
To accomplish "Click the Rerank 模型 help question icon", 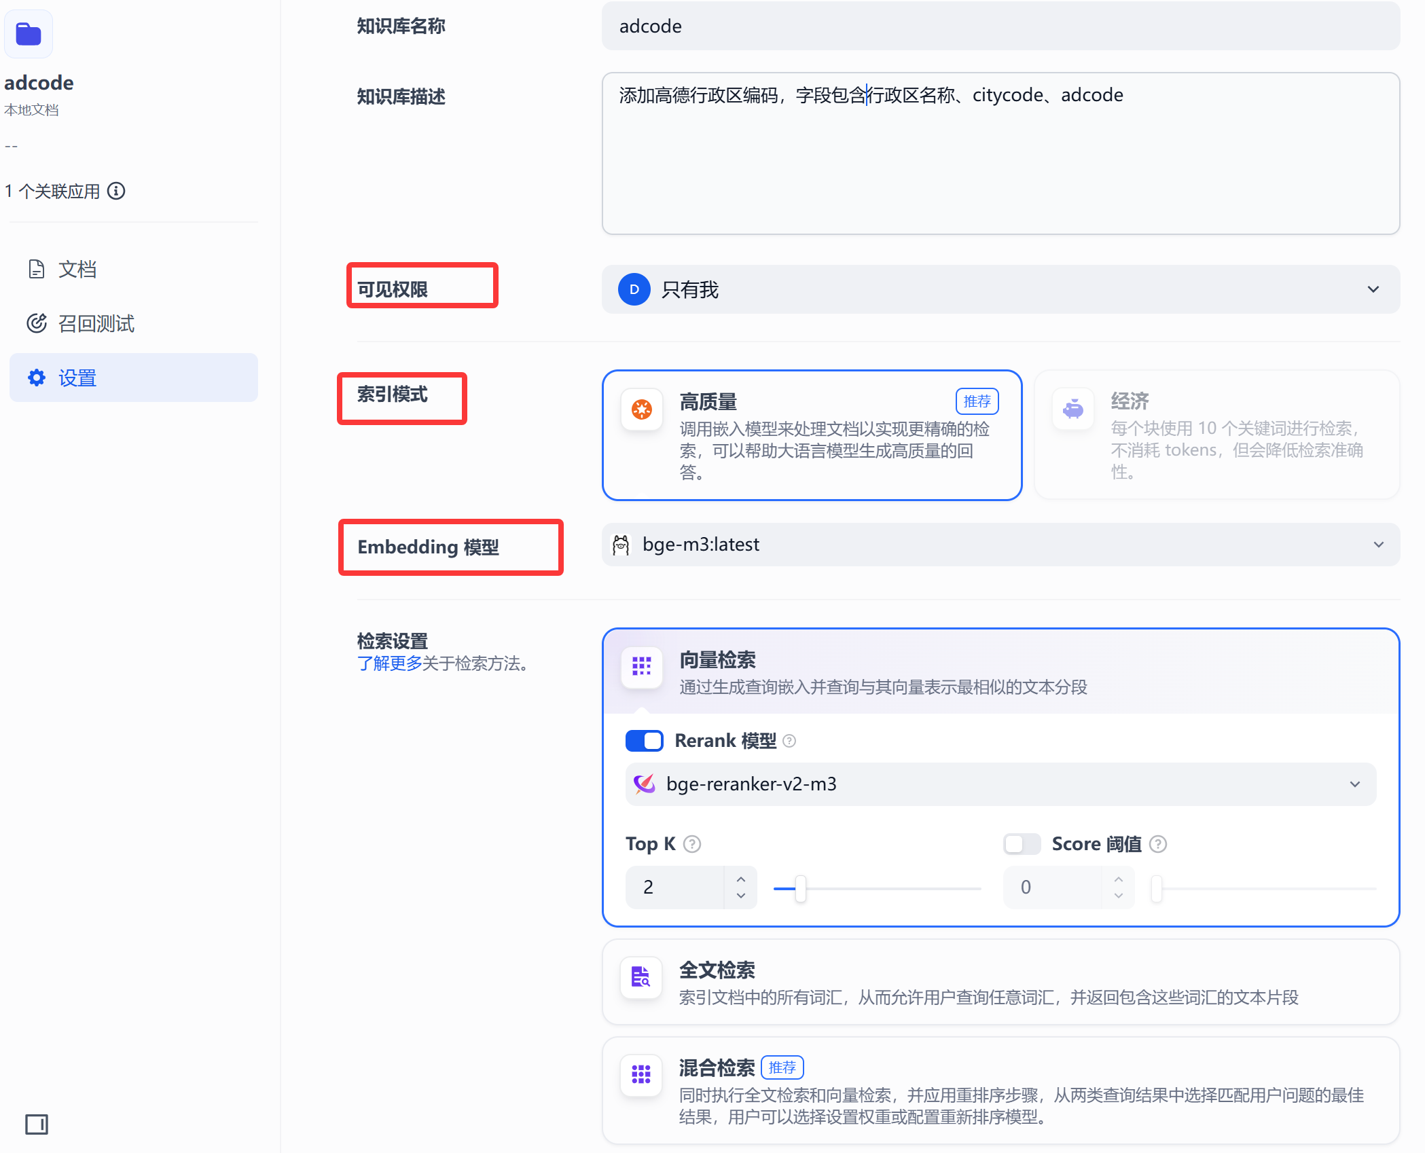I will click(789, 741).
